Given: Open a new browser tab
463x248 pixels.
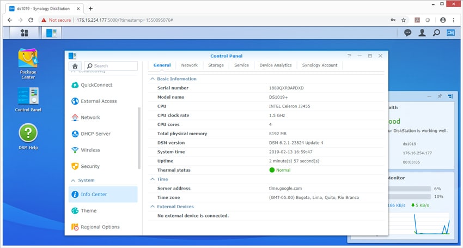Looking at the screenshot, I should [x=90, y=9].
